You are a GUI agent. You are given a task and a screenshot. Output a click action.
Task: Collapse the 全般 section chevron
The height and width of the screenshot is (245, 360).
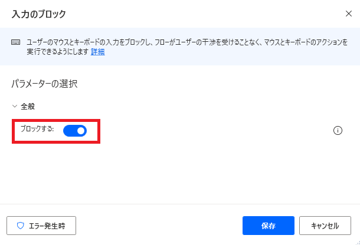pos(15,107)
